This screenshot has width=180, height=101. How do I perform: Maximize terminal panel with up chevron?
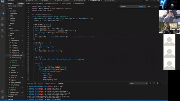pyautogui.click(x=161, y=83)
